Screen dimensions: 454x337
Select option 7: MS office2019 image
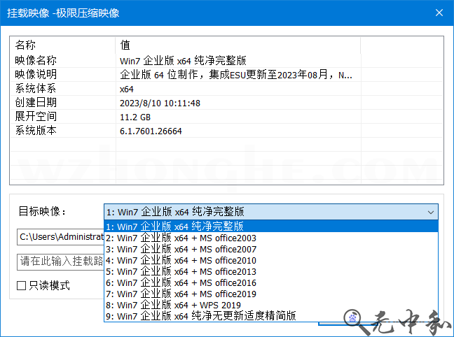(270, 294)
